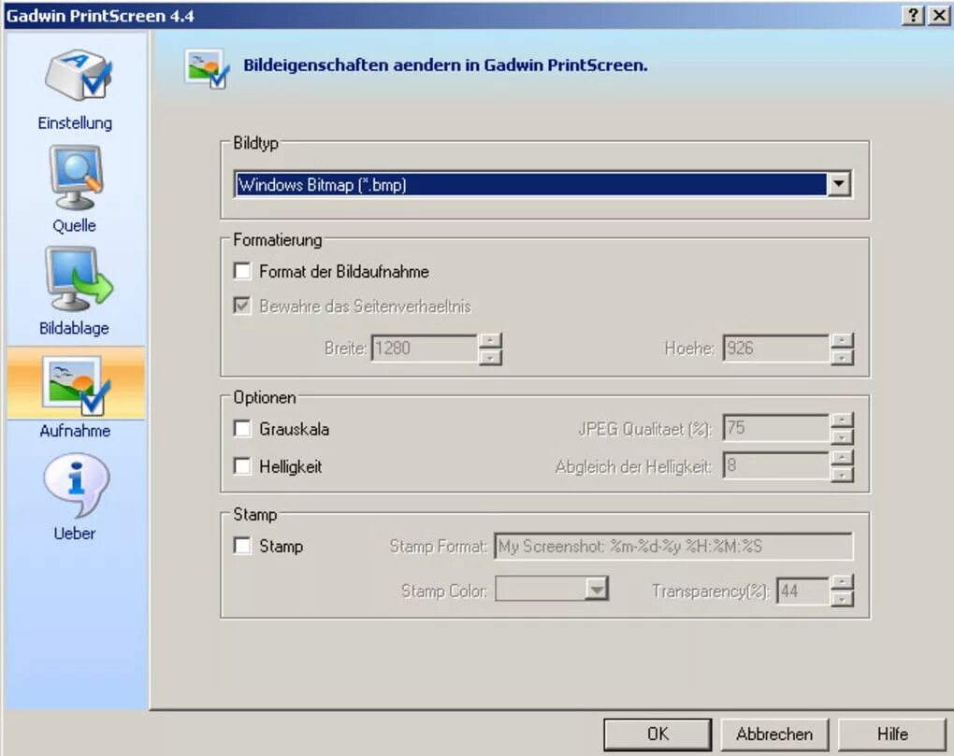Enable Format der Bildaufnahme checkbox

pyautogui.click(x=242, y=270)
